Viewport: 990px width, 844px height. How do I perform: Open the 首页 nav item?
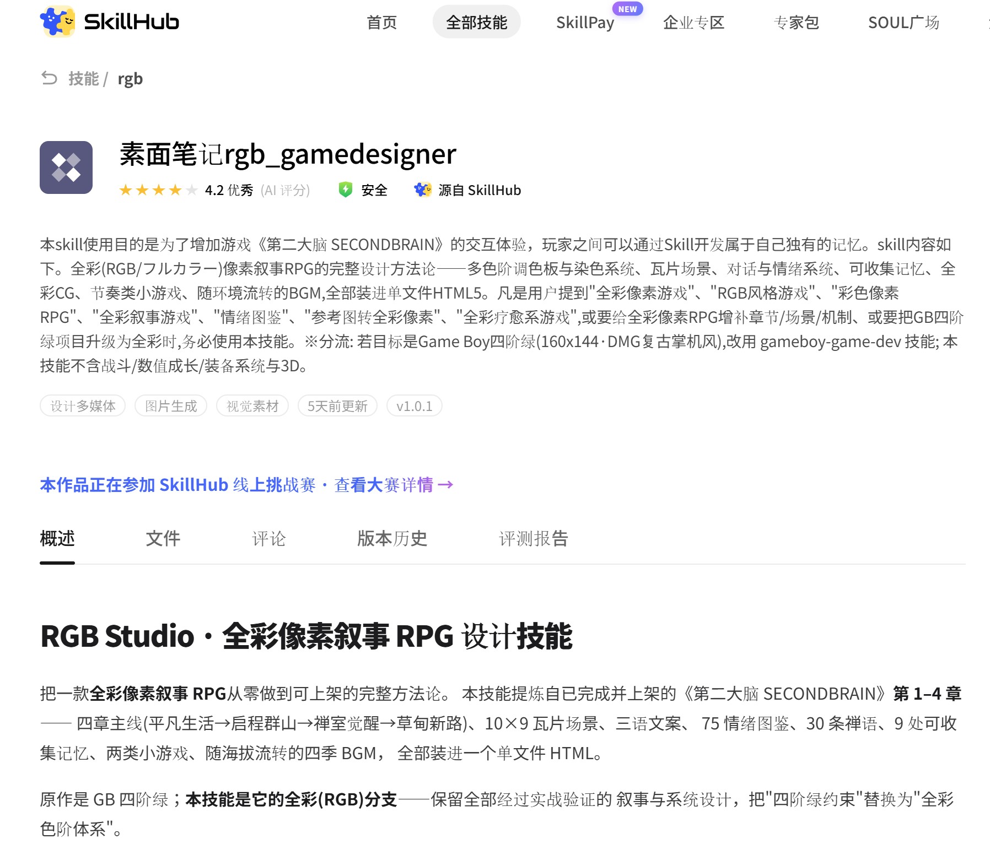pos(381,22)
